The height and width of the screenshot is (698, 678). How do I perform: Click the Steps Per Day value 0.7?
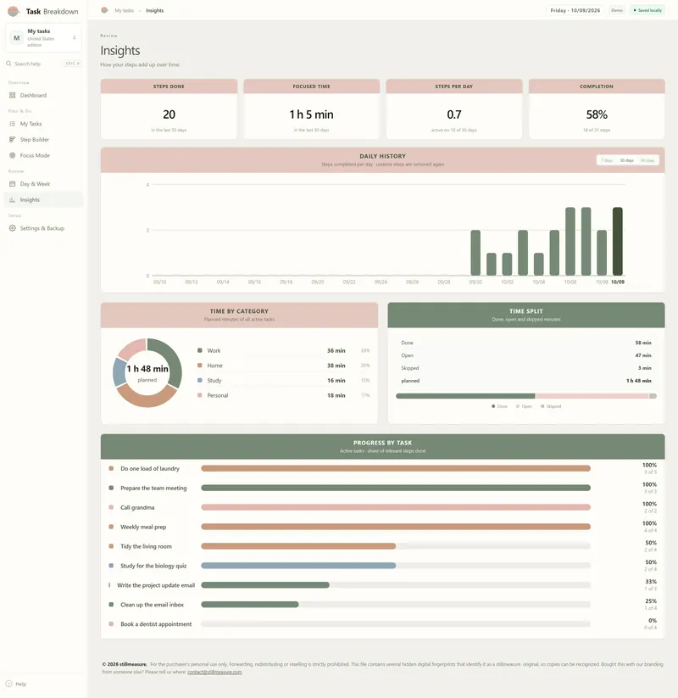click(454, 114)
